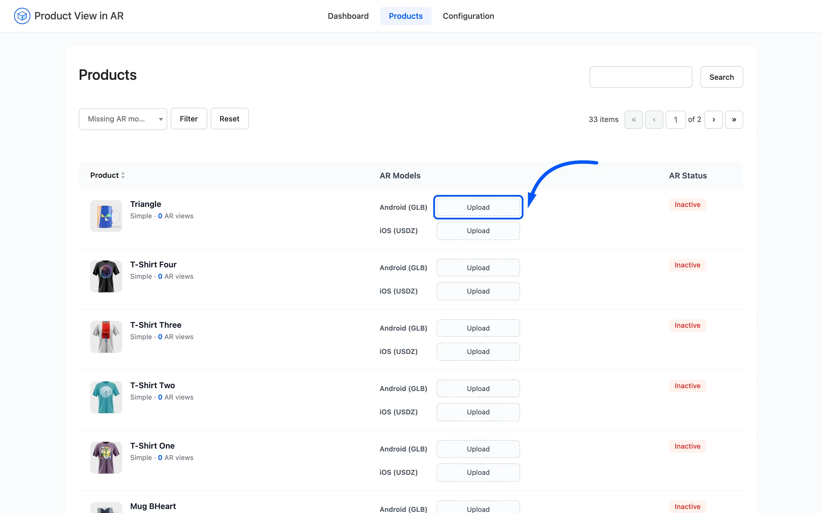The image size is (822, 513).
Task: Click the AR Status column header
Action: coord(688,175)
